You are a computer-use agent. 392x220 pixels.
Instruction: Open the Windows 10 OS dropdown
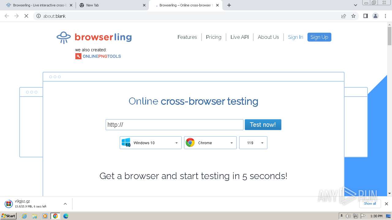click(151, 143)
